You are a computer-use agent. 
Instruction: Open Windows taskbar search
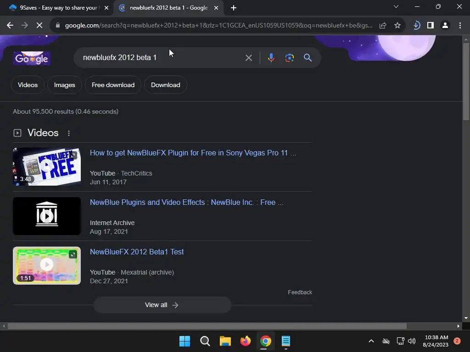click(205, 341)
